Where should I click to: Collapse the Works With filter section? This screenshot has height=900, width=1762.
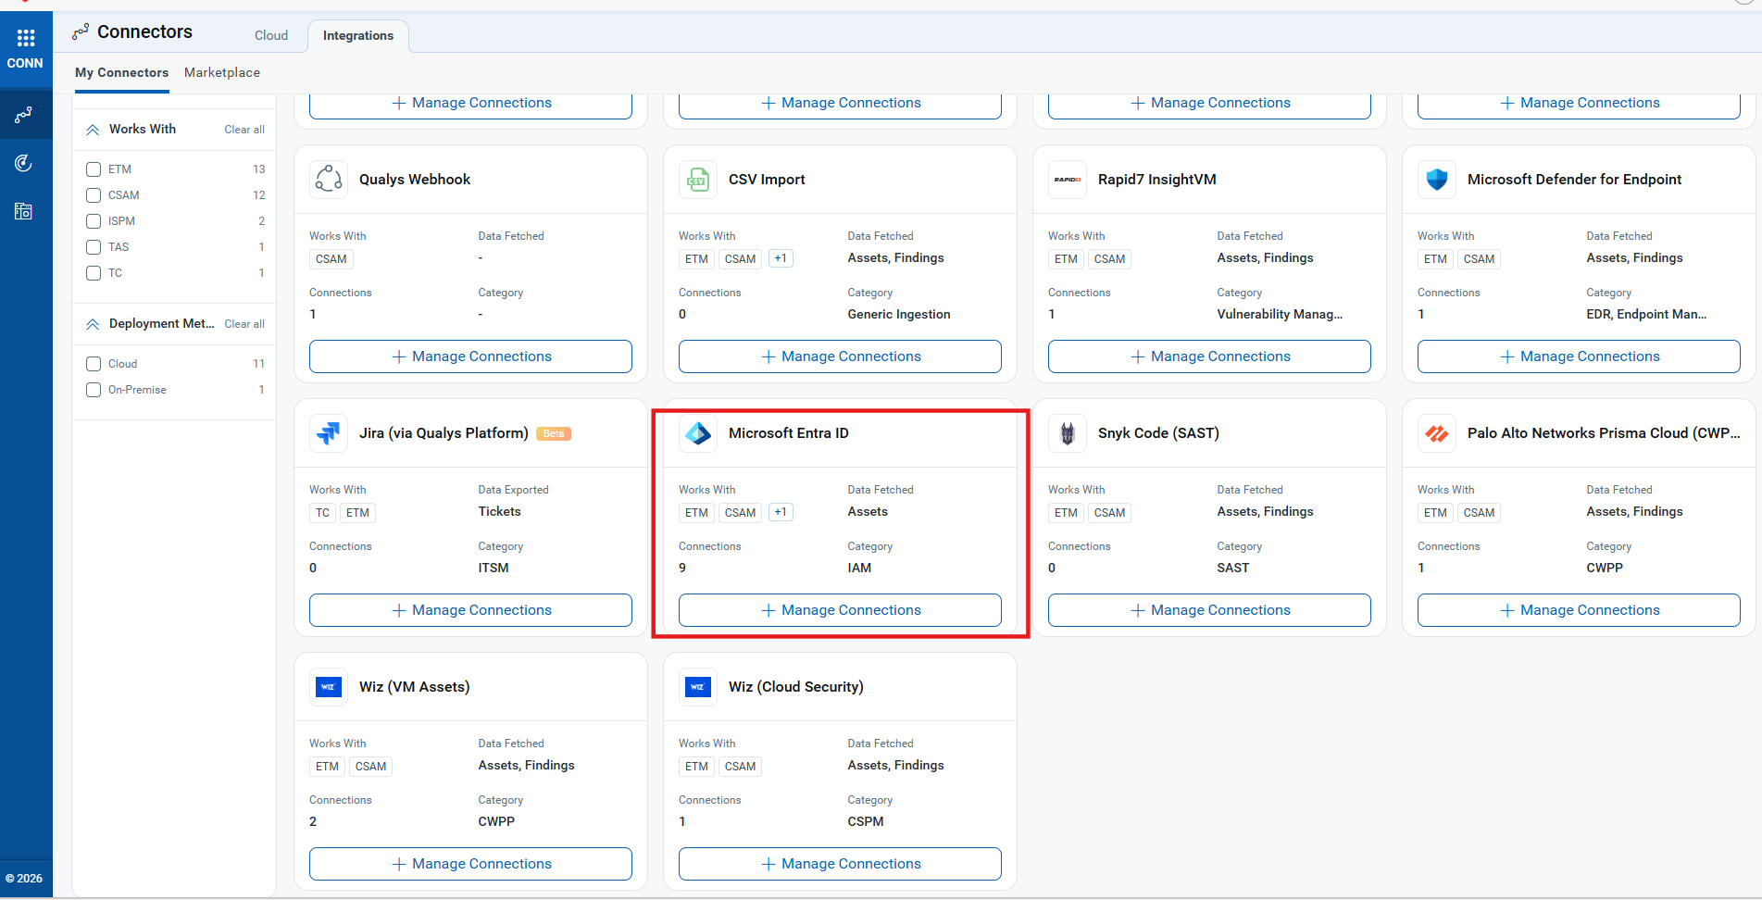point(93,130)
